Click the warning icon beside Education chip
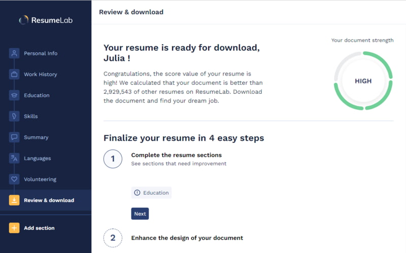Image resolution: width=406 pixels, height=253 pixels. tap(137, 193)
